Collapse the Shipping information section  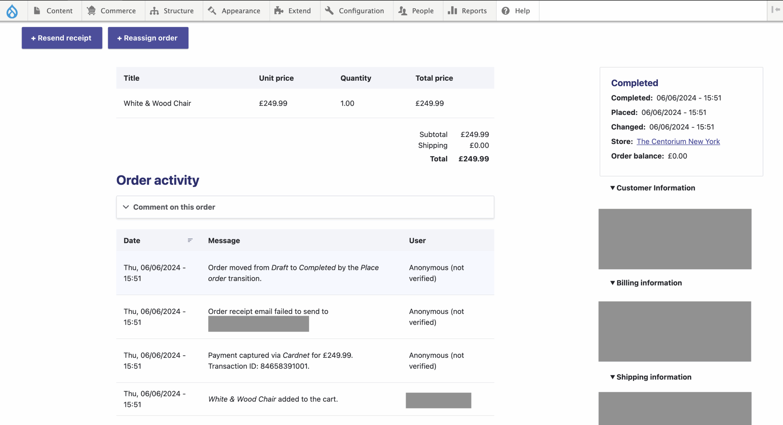pos(651,377)
